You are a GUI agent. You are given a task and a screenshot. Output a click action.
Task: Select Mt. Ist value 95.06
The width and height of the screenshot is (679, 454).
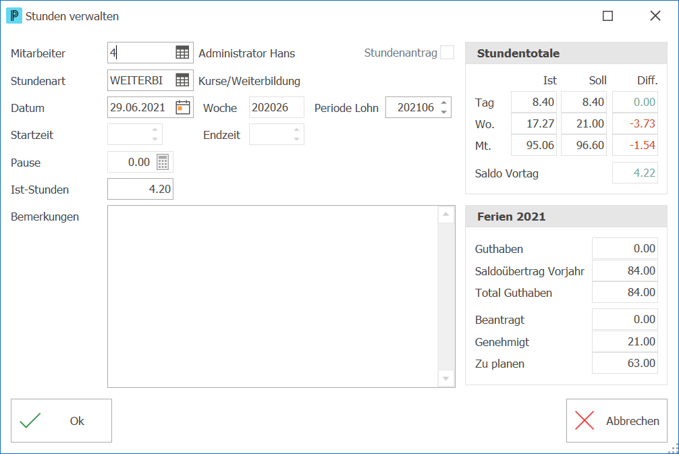[534, 146]
